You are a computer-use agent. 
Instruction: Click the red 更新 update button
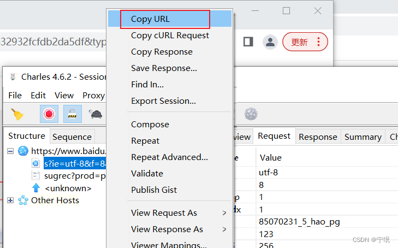click(x=305, y=42)
